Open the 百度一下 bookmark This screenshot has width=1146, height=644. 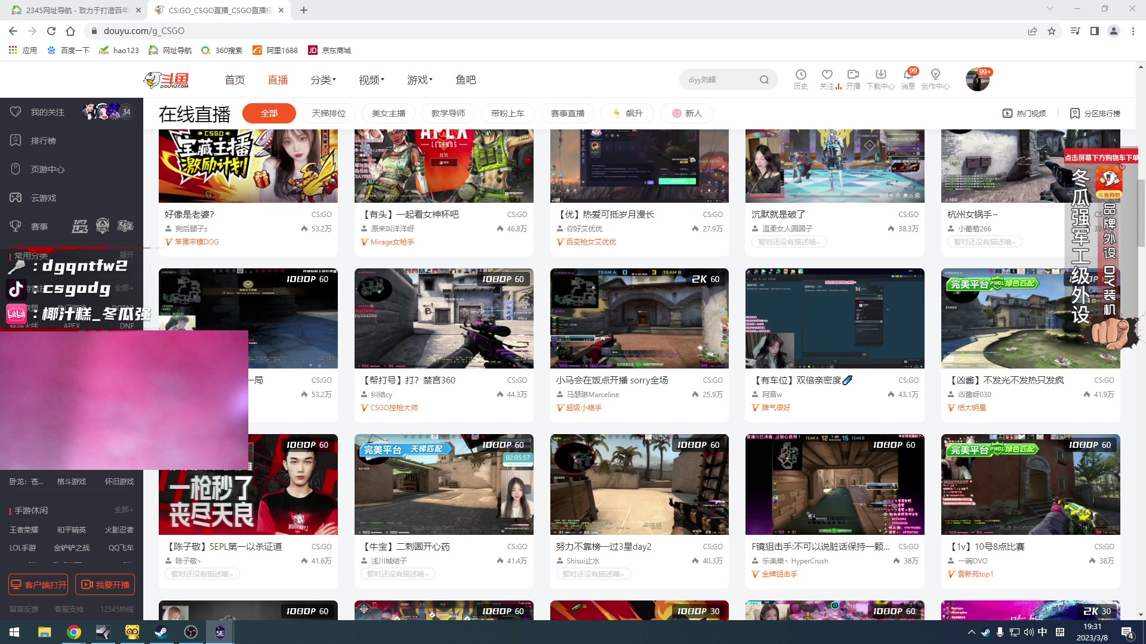click(68, 51)
